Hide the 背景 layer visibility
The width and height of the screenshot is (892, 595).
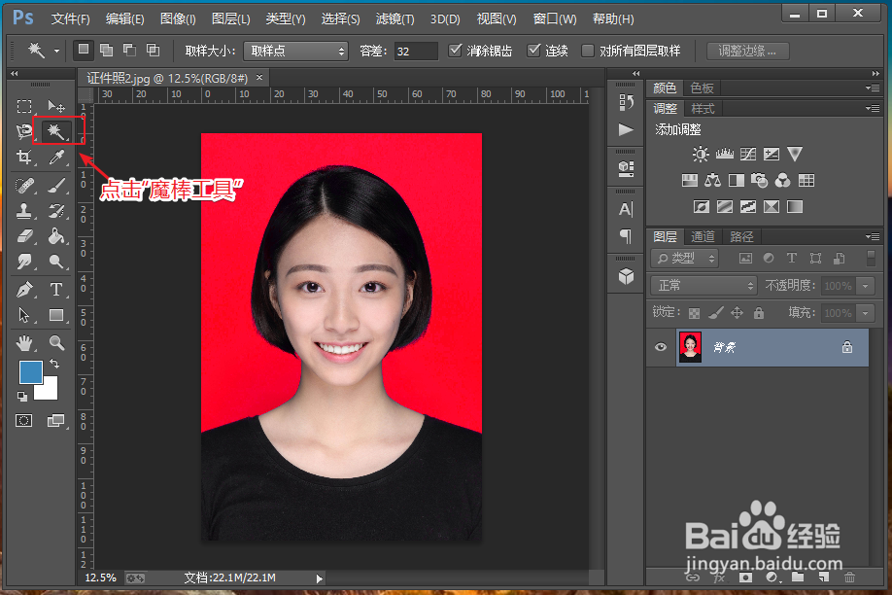click(x=660, y=346)
